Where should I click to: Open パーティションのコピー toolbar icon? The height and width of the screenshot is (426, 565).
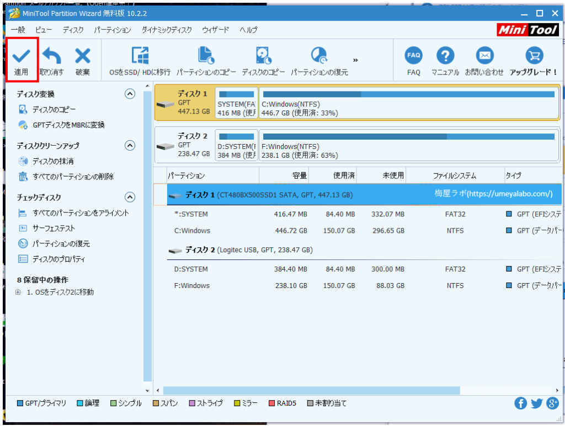click(x=206, y=56)
